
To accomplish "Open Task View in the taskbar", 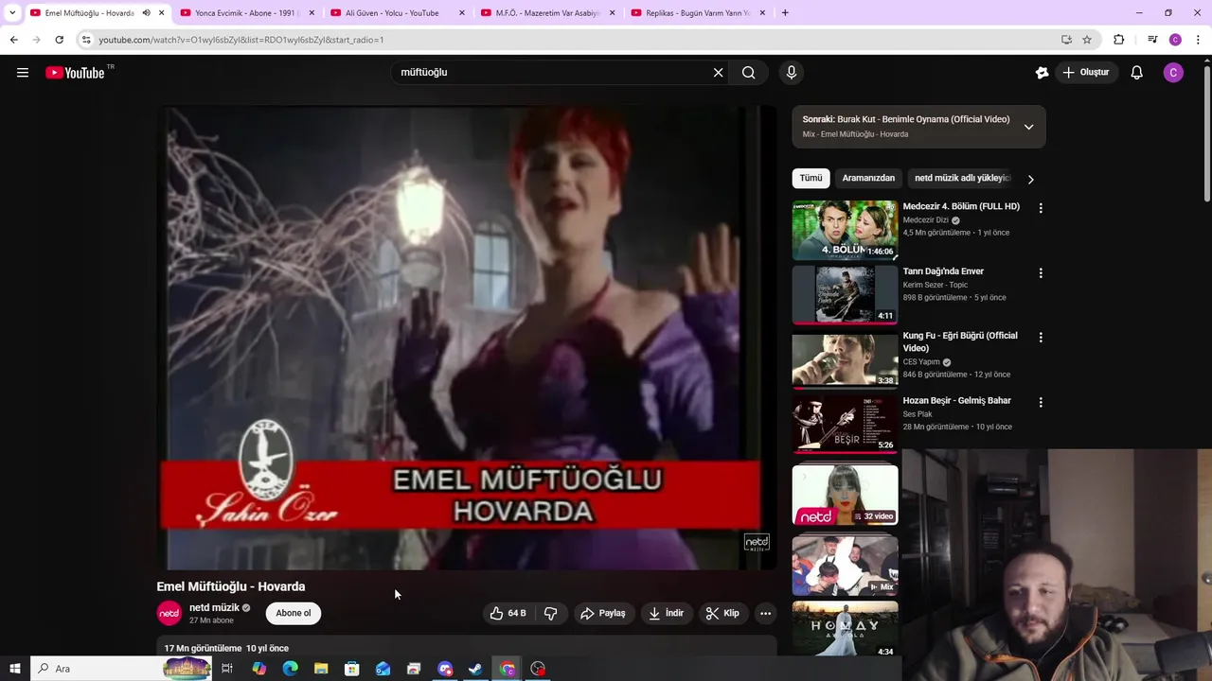I will pyautogui.click(x=227, y=669).
